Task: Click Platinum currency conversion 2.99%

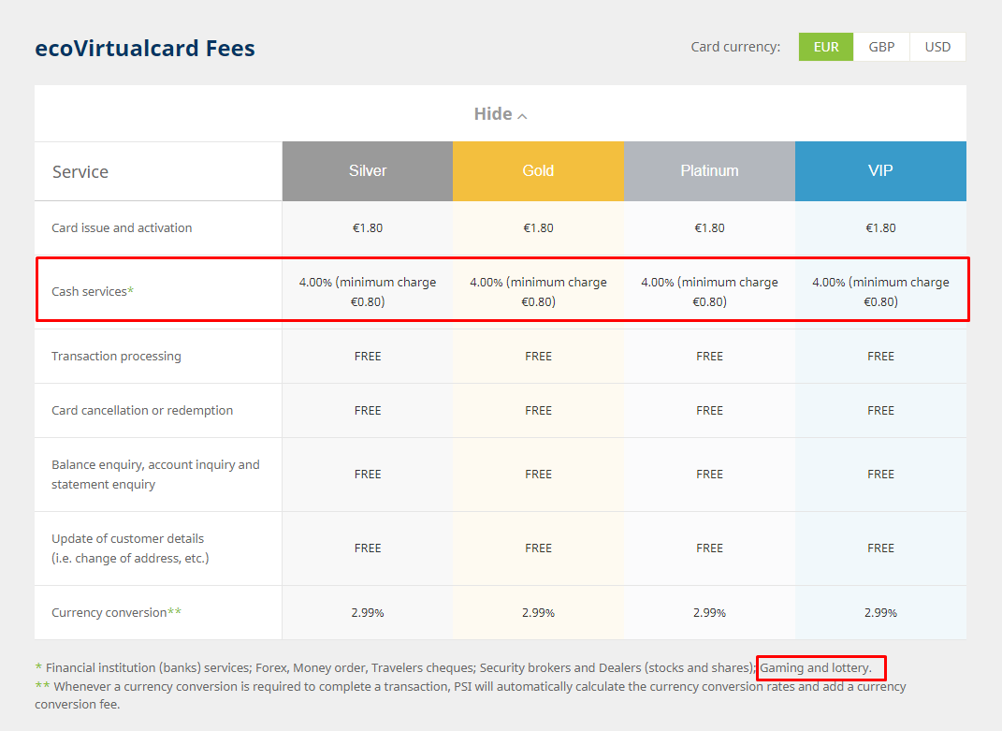Action: pyautogui.click(x=709, y=613)
